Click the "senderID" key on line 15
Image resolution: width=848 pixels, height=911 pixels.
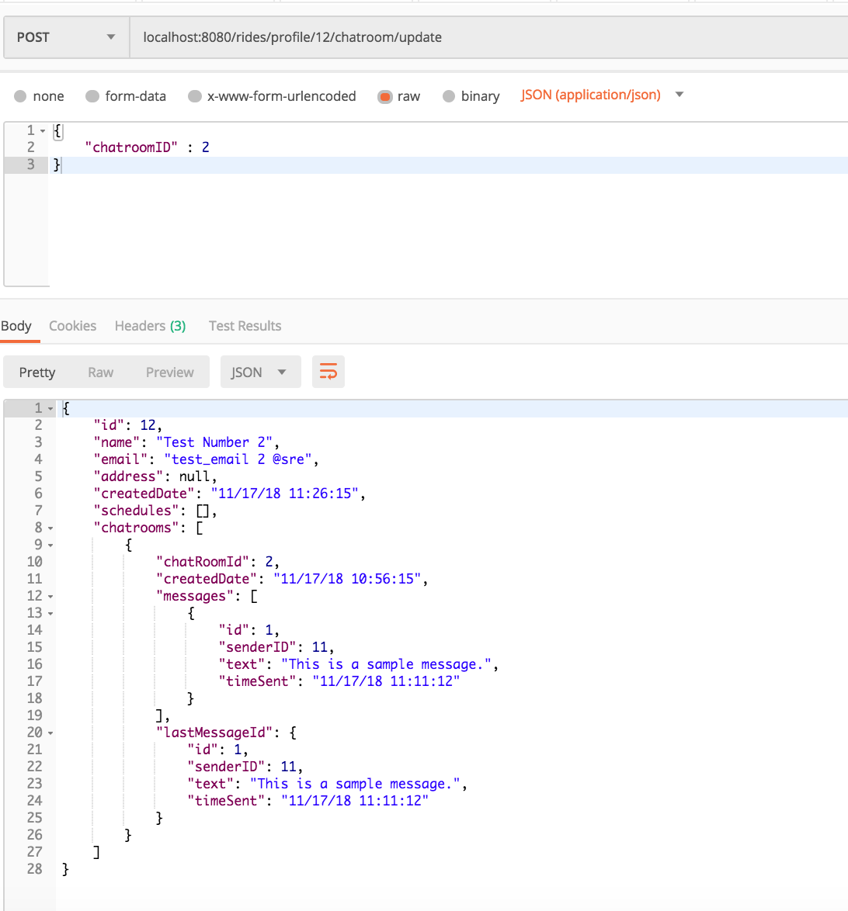[258, 647]
